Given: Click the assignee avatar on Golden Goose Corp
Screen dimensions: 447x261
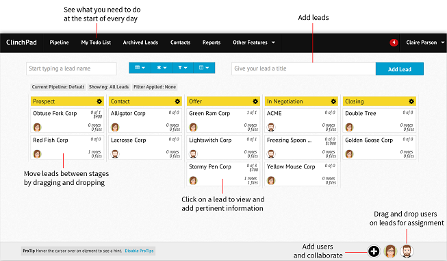Looking at the screenshot, I should coord(349,153).
